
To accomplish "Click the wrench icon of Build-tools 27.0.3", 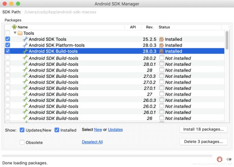I will 25,75.
